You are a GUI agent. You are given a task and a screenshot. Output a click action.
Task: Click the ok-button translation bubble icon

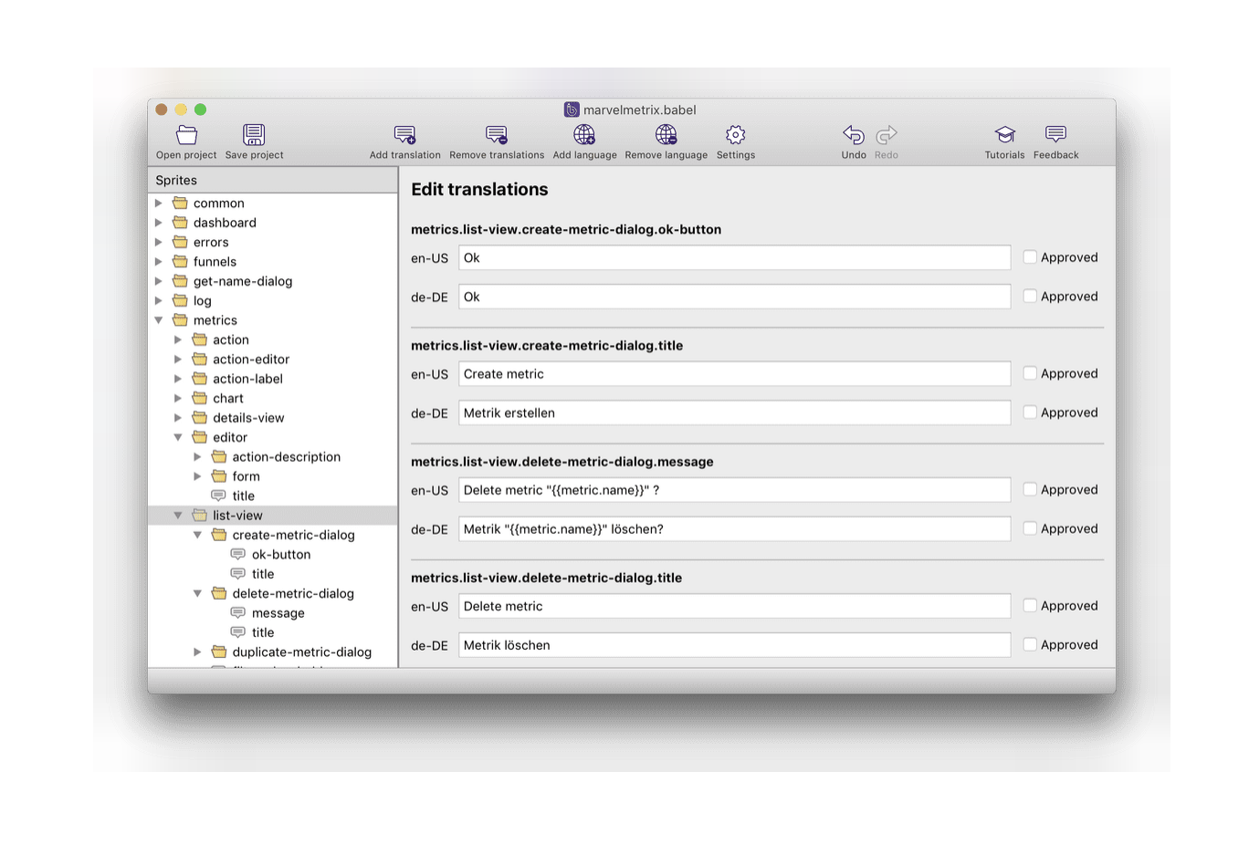tap(238, 554)
